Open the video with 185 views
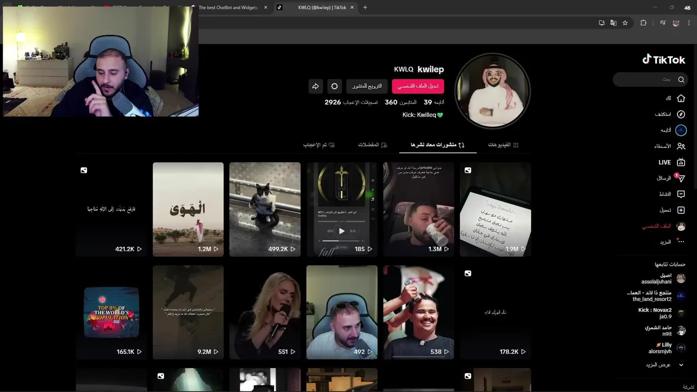This screenshot has height=392, width=697. tap(341, 209)
